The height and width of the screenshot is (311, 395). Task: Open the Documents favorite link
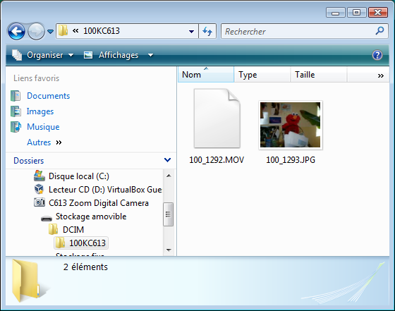coord(48,96)
